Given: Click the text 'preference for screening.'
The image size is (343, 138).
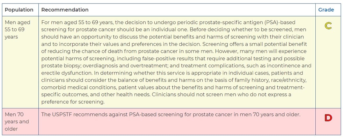Looking at the screenshot, I should point(73,102).
